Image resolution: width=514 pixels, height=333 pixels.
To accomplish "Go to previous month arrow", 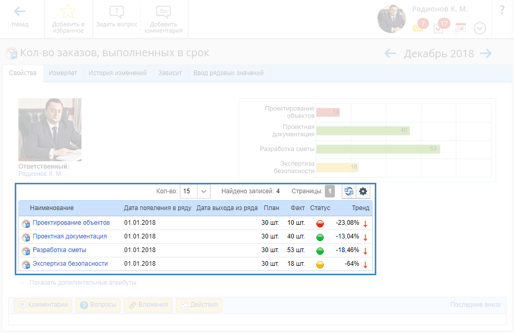I will coord(390,54).
